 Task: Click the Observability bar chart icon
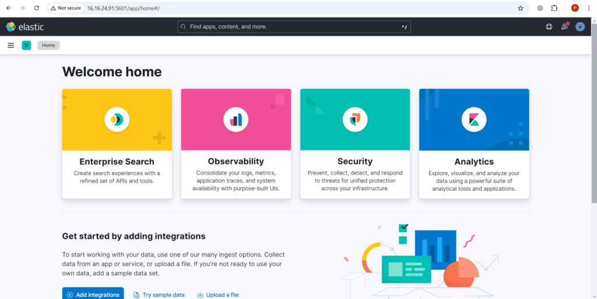click(x=236, y=120)
